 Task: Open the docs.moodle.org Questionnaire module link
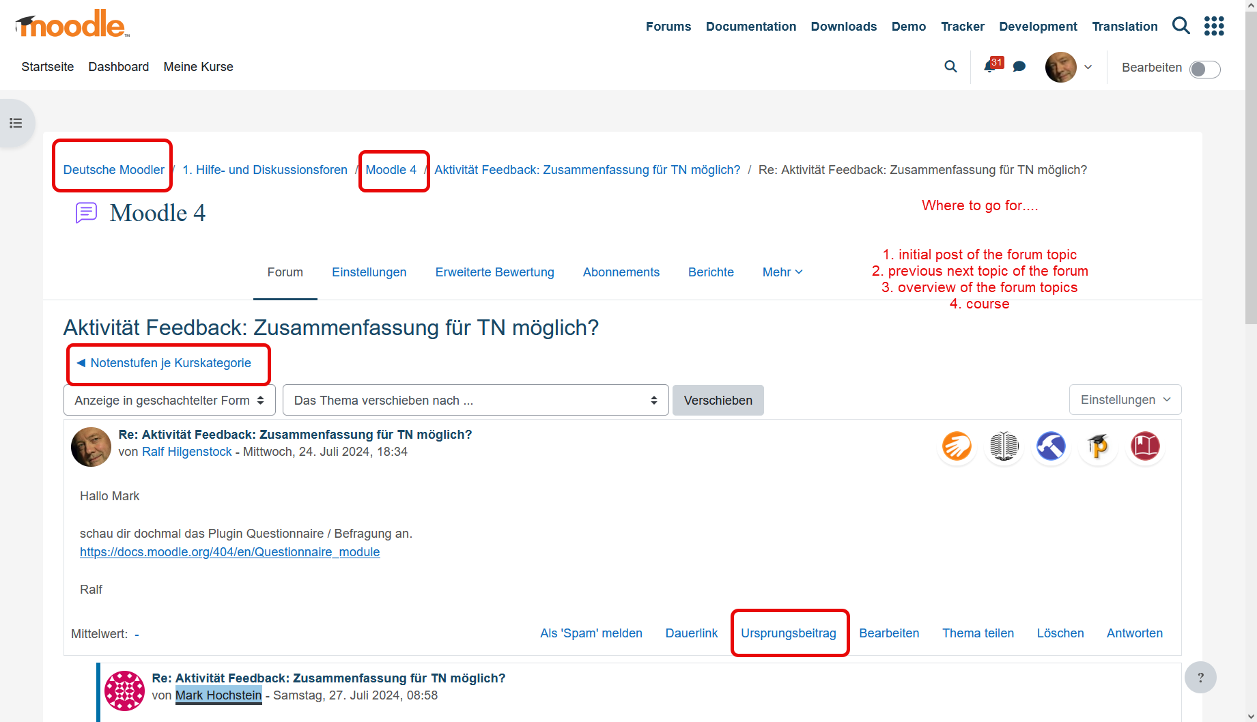click(230, 552)
